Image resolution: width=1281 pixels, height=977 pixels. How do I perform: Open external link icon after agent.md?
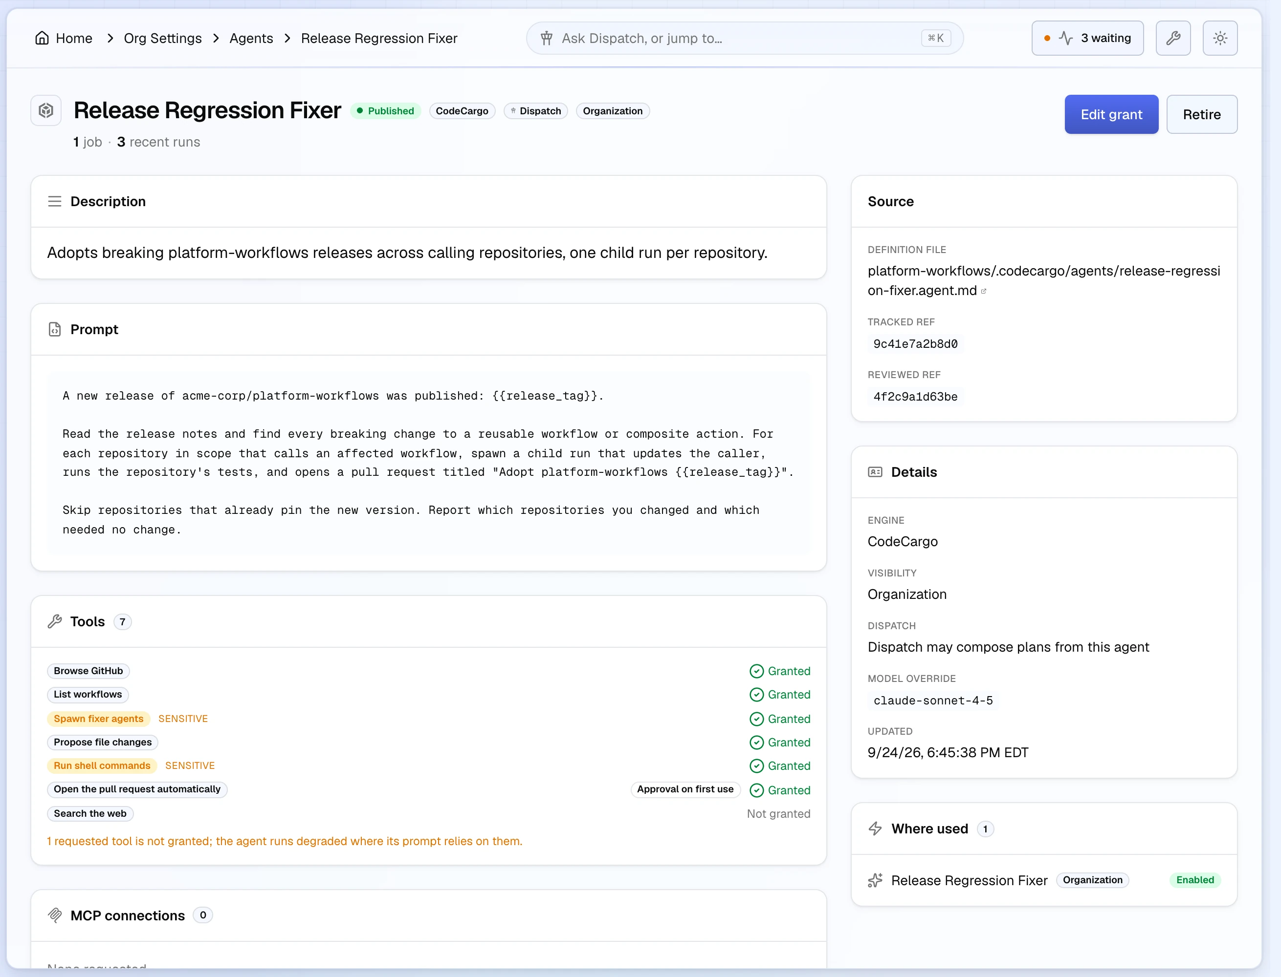984,291
